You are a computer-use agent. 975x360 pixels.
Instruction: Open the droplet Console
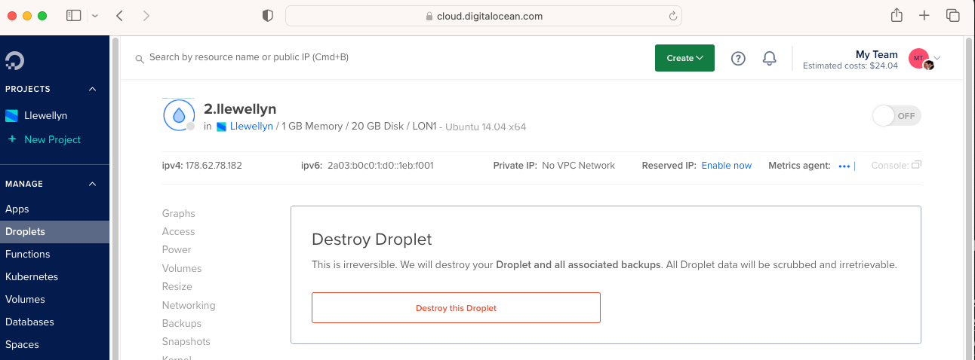[897, 166]
